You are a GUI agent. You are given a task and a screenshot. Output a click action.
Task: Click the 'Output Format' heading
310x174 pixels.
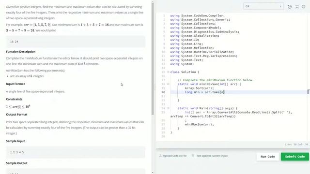click(16, 115)
